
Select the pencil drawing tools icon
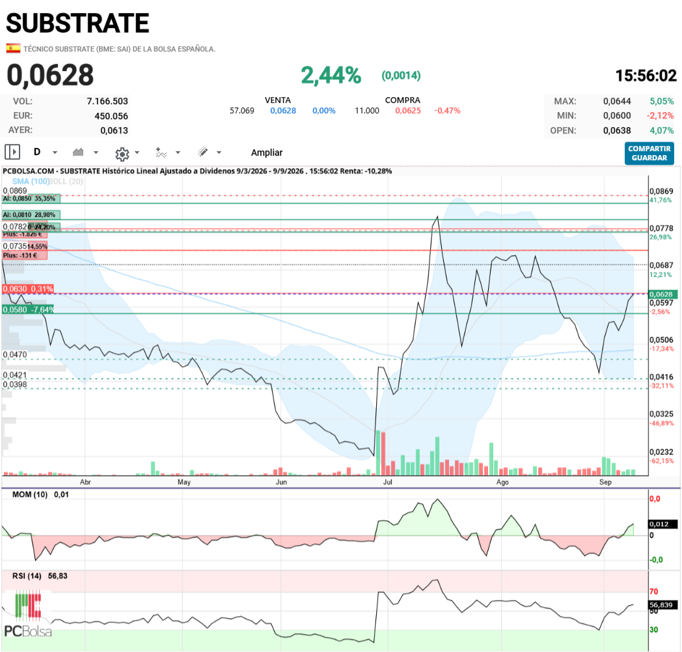(202, 152)
